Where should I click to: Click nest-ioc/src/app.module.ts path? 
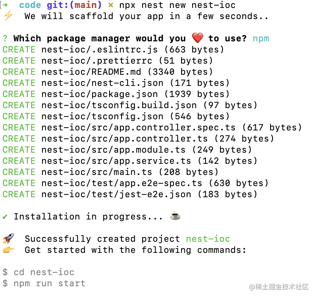pyautogui.click(x=113, y=150)
